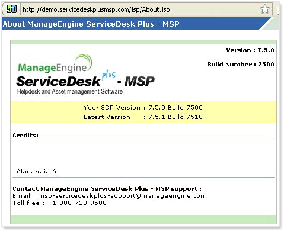Select toll free number +1-888-720-9500

coord(77,203)
